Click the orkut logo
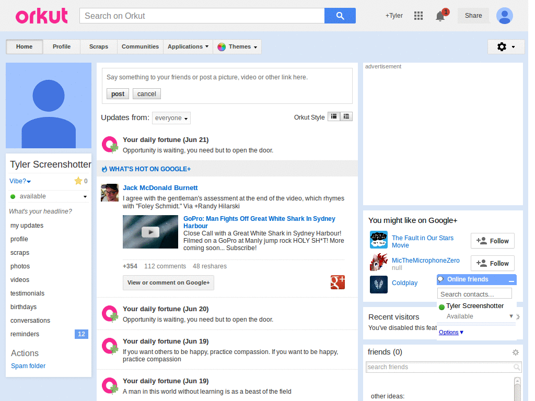Screen dimensions: 535x401 click(x=42, y=16)
